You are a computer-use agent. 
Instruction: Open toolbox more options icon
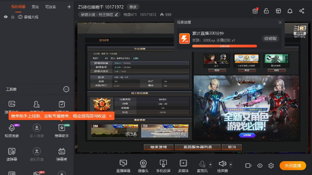click(x=66, y=89)
